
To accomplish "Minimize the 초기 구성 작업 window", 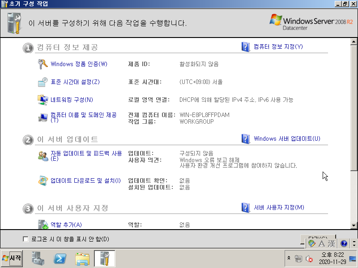I will click(338, 4).
